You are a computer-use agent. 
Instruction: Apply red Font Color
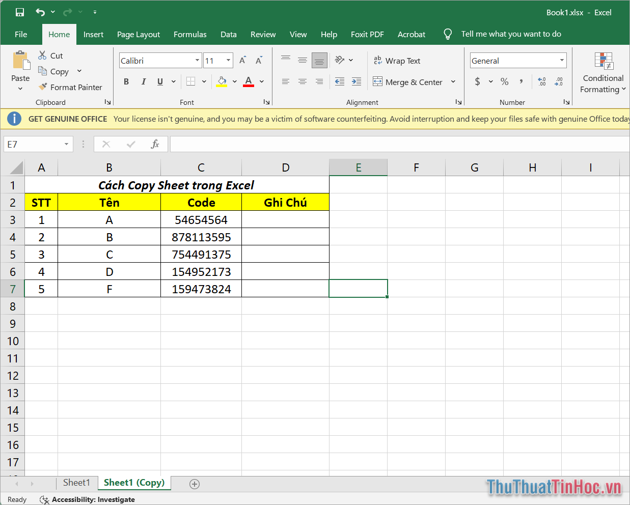(x=249, y=81)
